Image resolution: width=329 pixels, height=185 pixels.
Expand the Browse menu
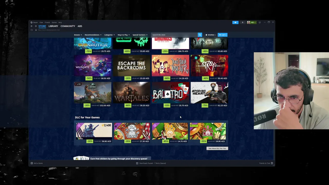78,35
